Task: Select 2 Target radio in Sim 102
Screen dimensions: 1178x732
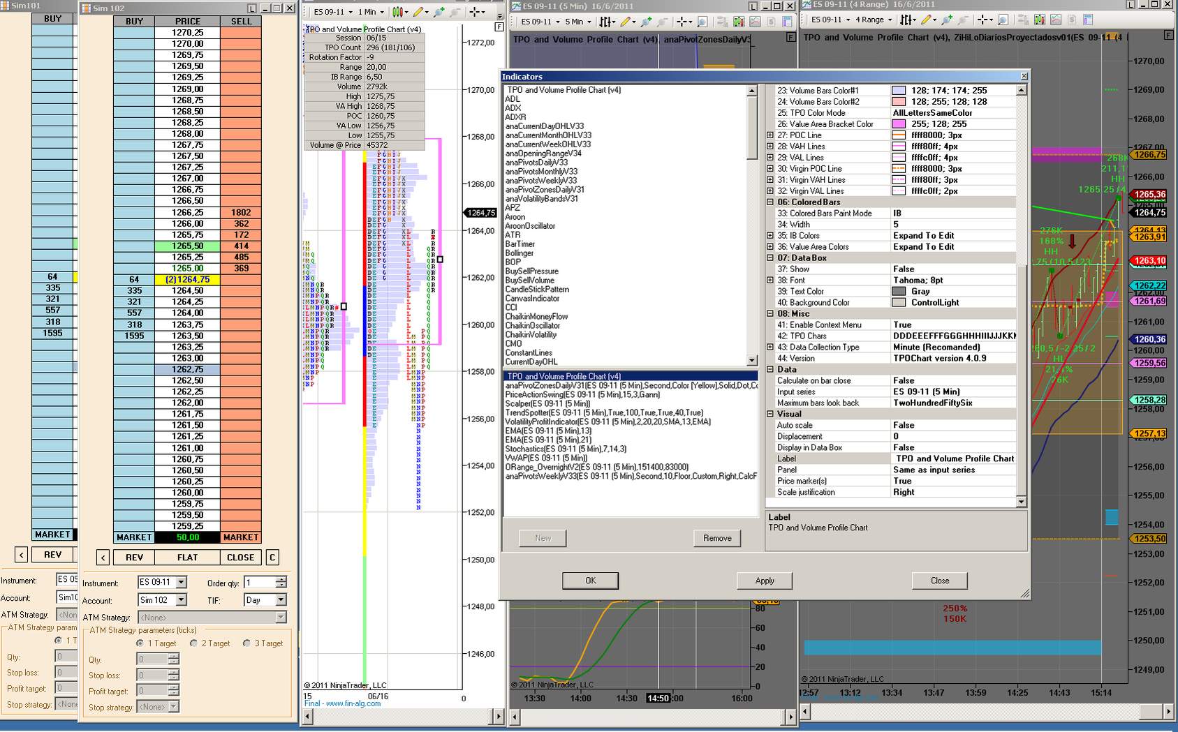Action: [193, 643]
